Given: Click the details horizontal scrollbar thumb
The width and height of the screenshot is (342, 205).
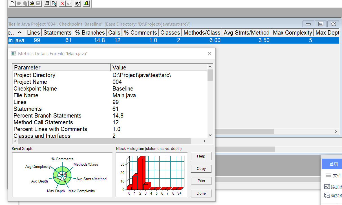Looking at the screenshot, I should (x=104, y=141).
